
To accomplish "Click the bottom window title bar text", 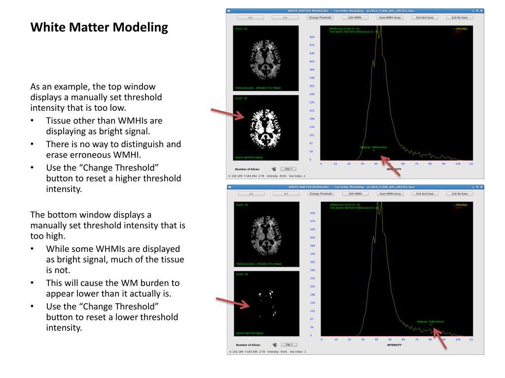I will [351, 187].
